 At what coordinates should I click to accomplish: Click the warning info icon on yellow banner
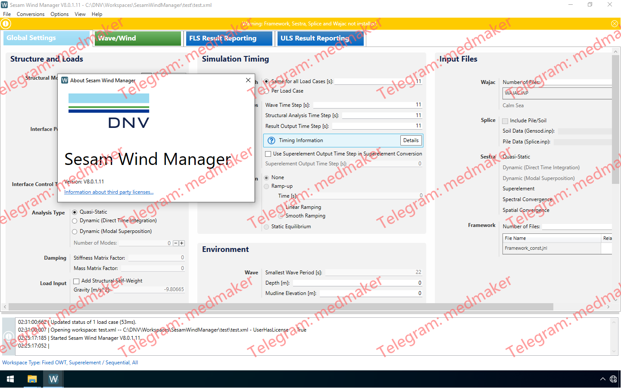[x=6, y=24]
